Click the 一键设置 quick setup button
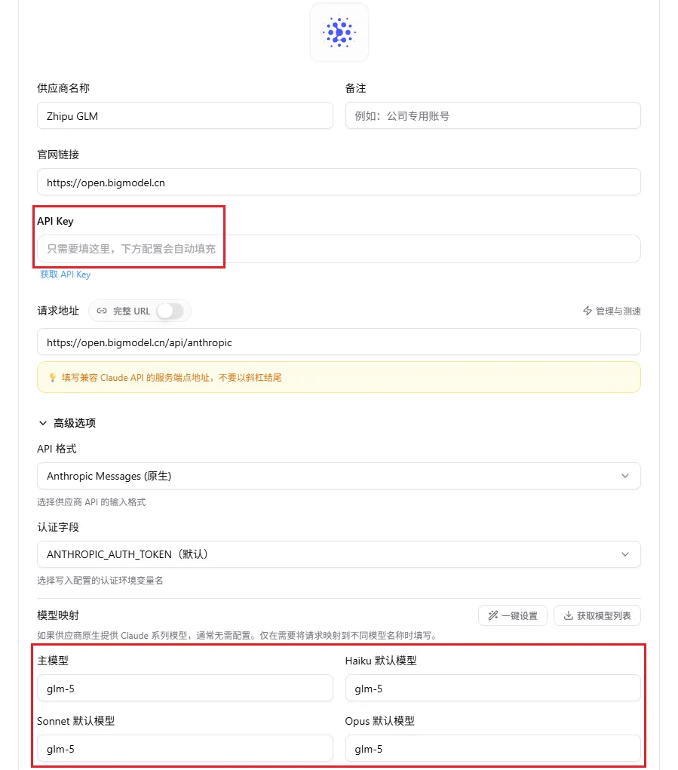The image size is (678, 770). tap(513, 616)
